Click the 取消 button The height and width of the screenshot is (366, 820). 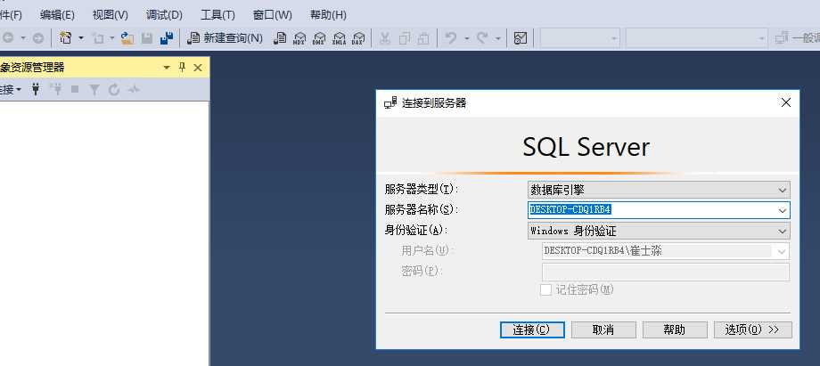click(603, 329)
